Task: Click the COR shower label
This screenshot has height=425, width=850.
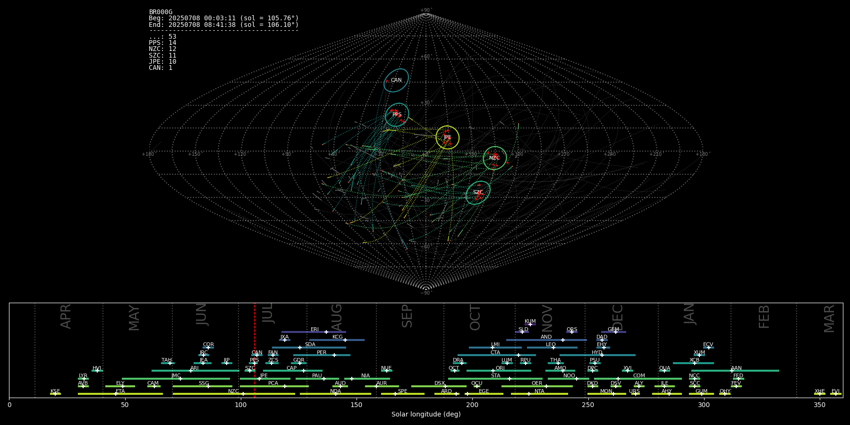Action: [208, 345]
